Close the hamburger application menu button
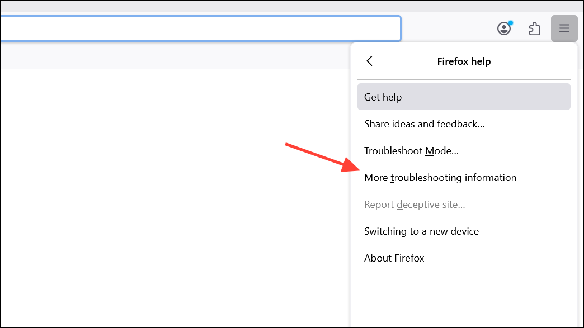Screen dimensions: 584x328 coord(564,28)
